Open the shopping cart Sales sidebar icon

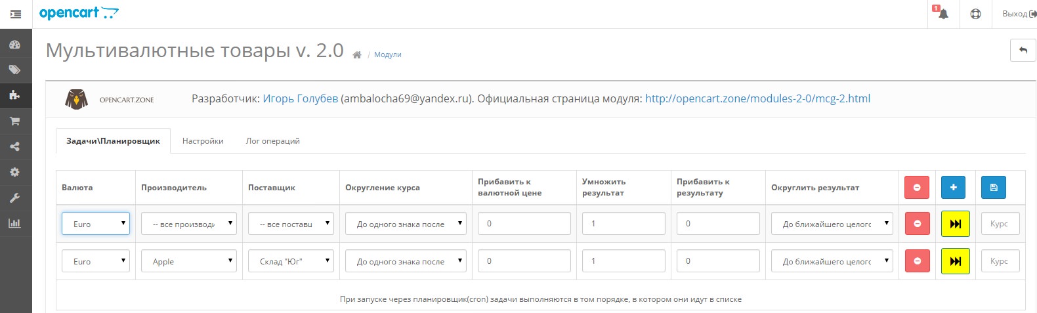click(15, 121)
